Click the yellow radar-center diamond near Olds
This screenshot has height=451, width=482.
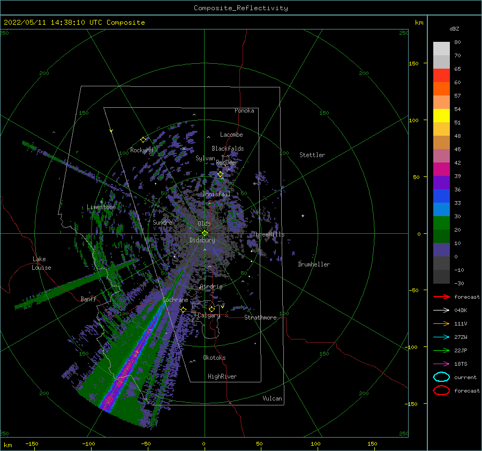(205, 233)
